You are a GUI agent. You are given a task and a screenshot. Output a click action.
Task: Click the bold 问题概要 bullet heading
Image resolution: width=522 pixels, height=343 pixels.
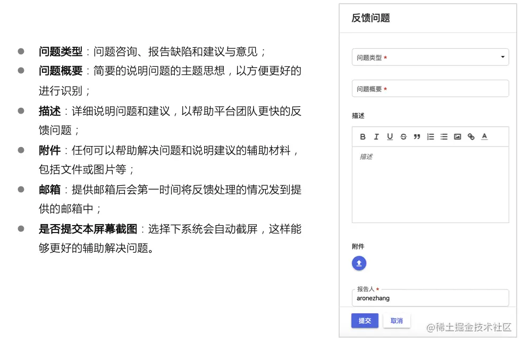point(61,71)
